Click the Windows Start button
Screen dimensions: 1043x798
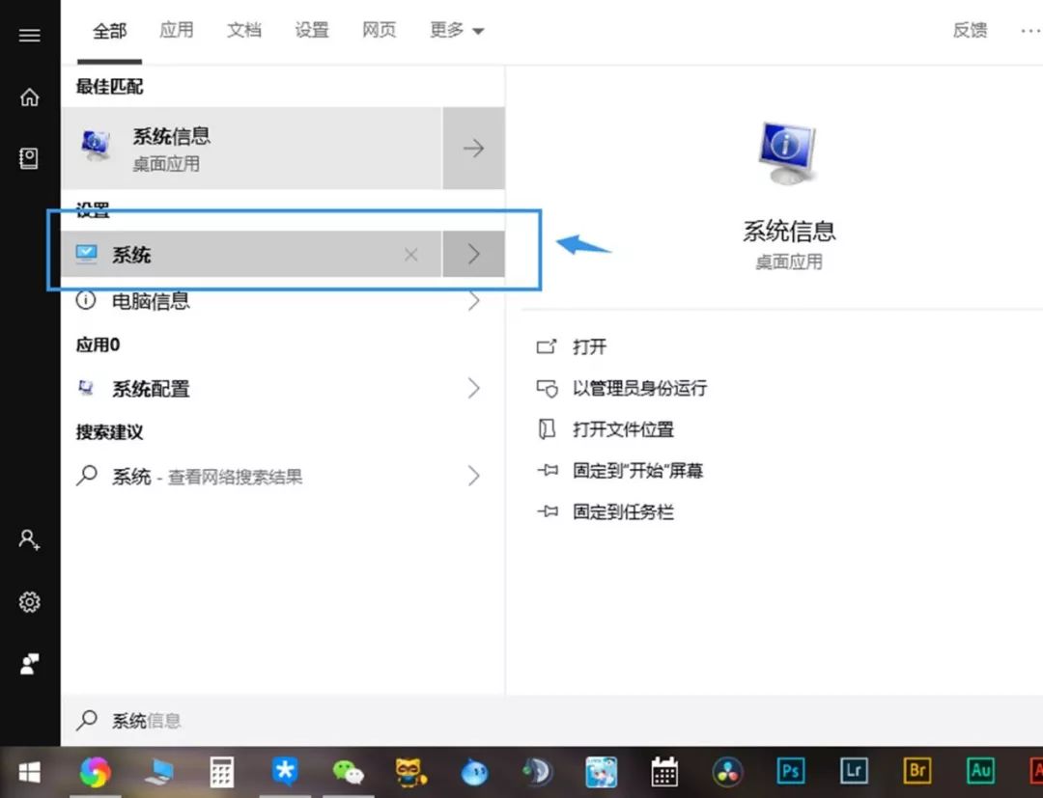29,771
